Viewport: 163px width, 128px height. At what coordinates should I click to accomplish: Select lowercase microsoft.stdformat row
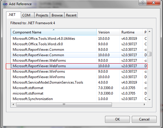click(79, 93)
